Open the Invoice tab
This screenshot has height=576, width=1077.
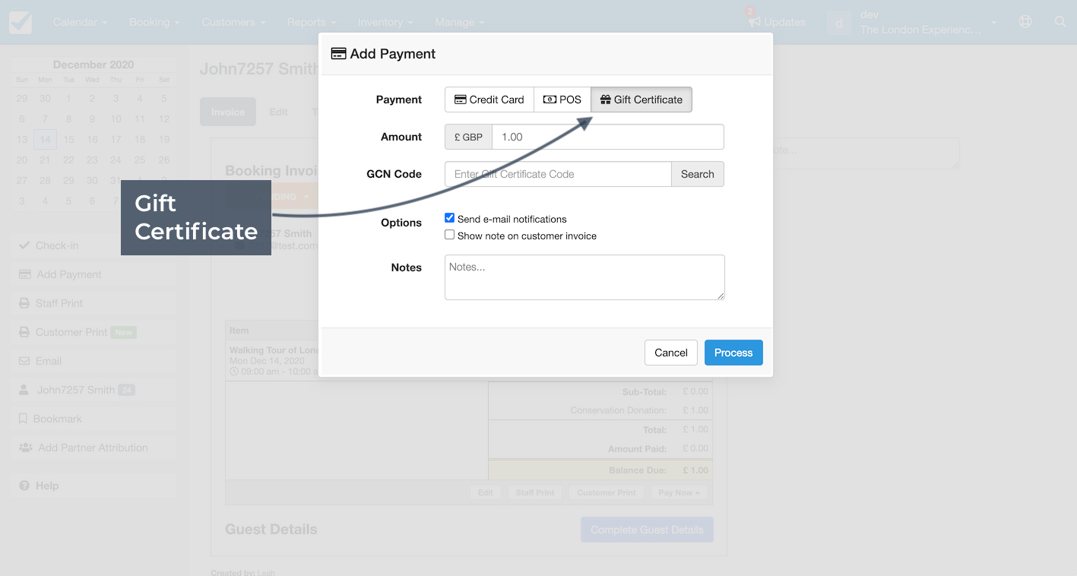point(228,112)
